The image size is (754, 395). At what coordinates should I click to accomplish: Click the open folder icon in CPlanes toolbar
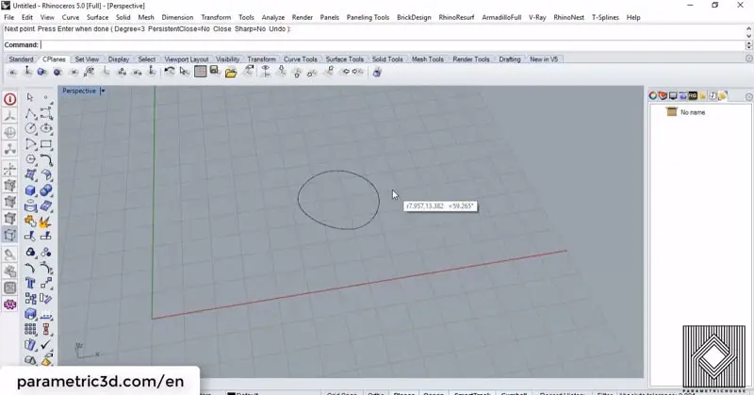coord(231,72)
